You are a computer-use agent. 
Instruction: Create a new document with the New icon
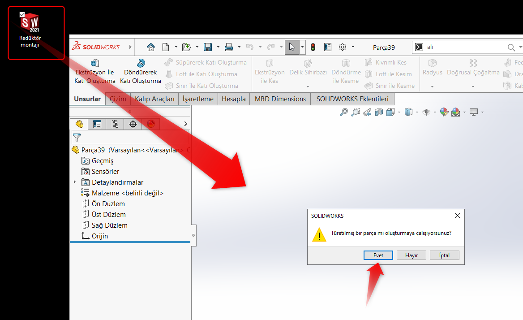[165, 47]
